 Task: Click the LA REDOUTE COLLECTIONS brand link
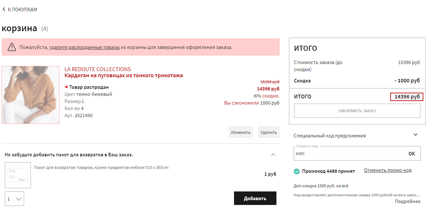[98, 69]
